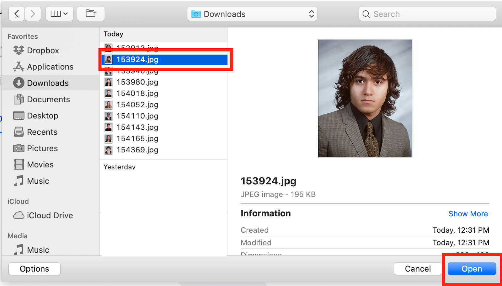The height and width of the screenshot is (286, 502).
Task: Click the thumbnail icon of 154110.jpg
Action: [x=109, y=116]
